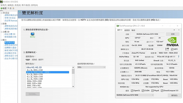The width and height of the screenshot is (183, 103).
Task: Click the HDMI connector icon
Action: pyautogui.click(x=28, y=60)
